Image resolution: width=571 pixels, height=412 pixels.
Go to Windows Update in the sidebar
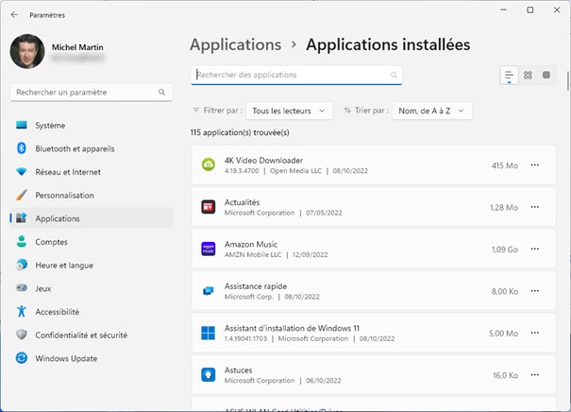pyautogui.click(x=66, y=358)
